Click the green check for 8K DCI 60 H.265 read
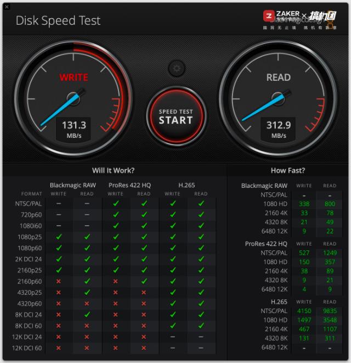351x363 pixels. pos(201,326)
